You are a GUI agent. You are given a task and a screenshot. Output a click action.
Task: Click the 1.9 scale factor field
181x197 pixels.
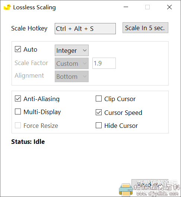(x=104, y=63)
